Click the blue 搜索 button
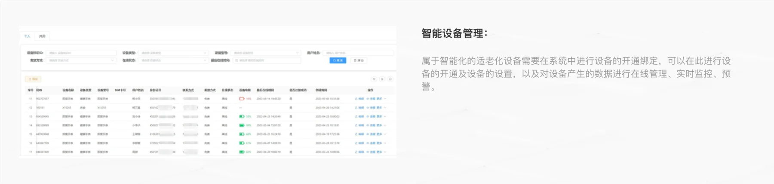This screenshot has width=774, height=184. point(338,60)
